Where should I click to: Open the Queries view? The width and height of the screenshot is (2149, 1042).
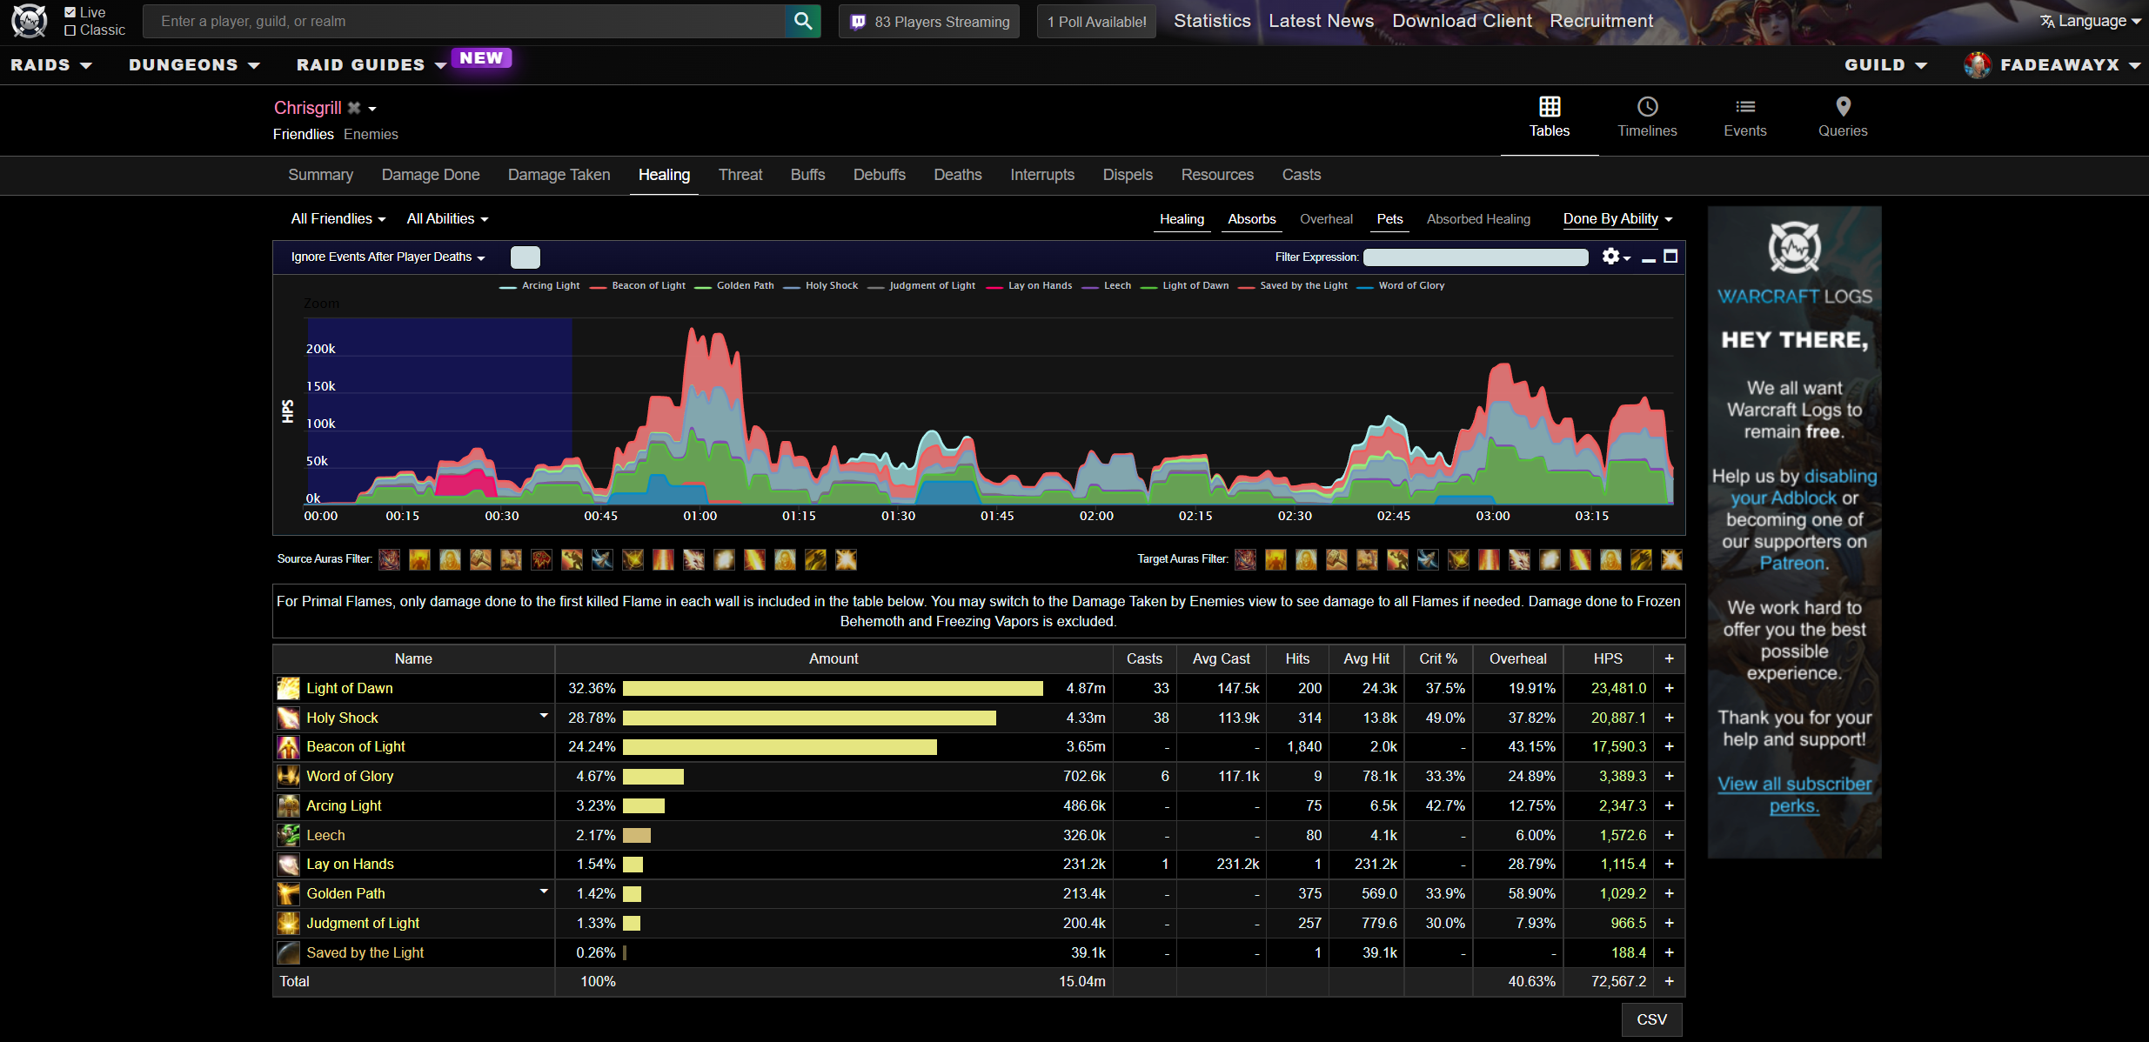1842,117
